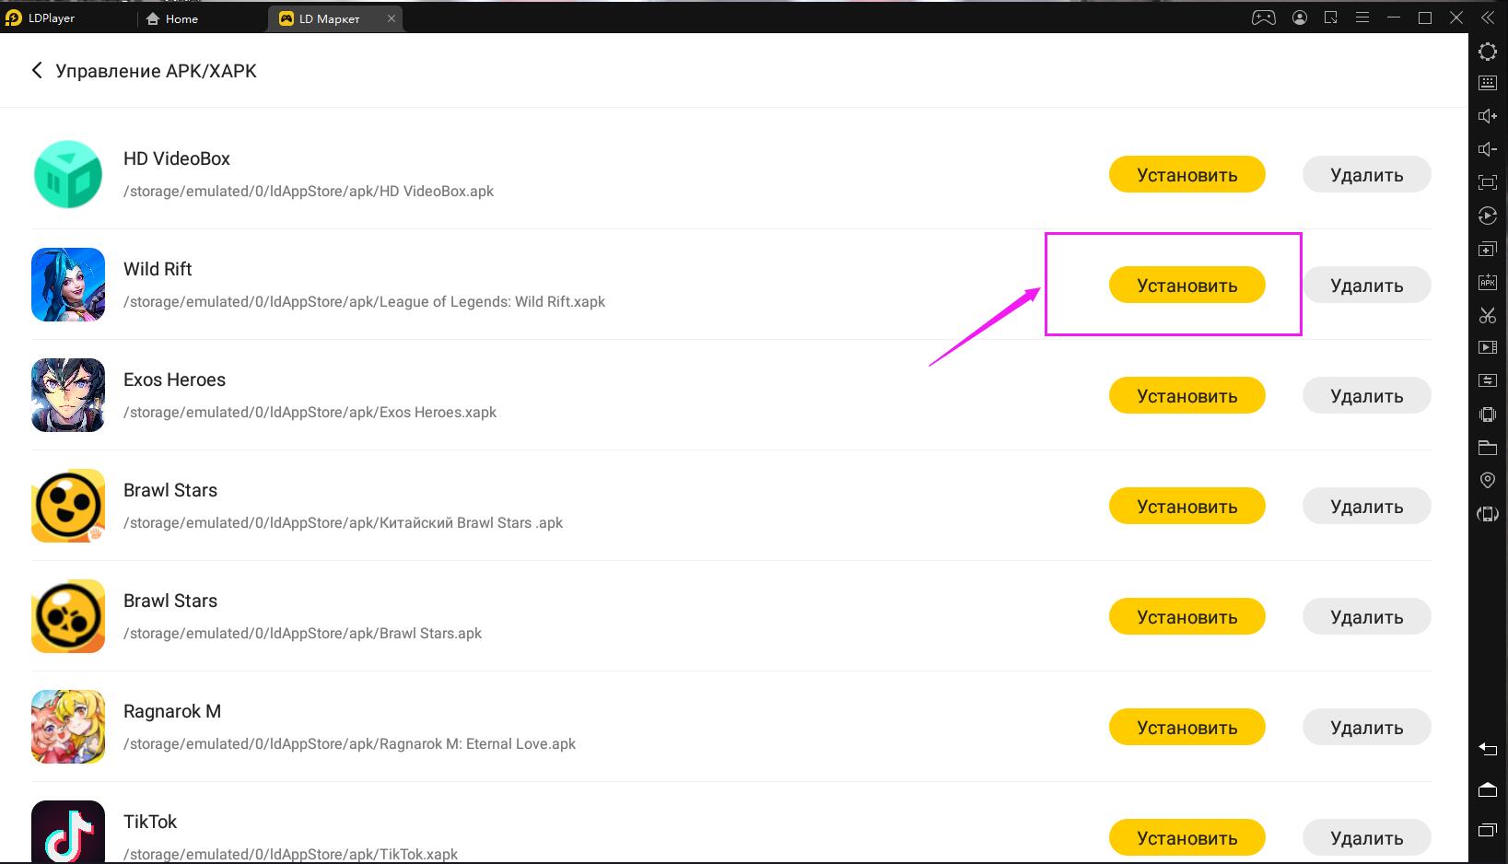Open user account icon in title bar

(x=1299, y=18)
